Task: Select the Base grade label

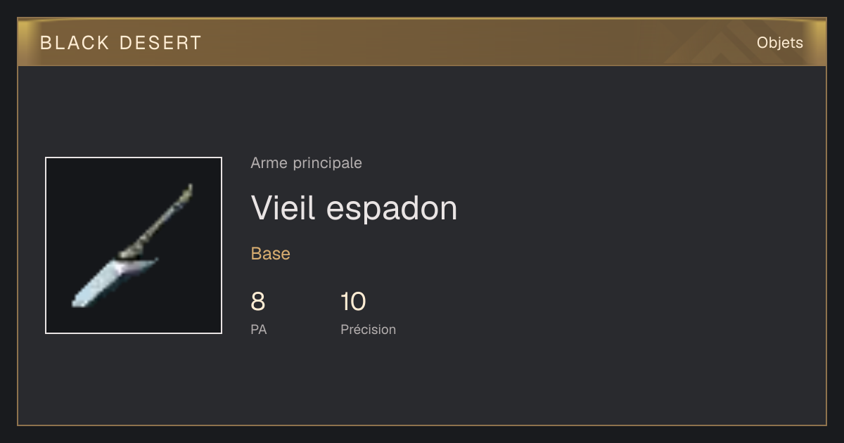Action: 271,254
